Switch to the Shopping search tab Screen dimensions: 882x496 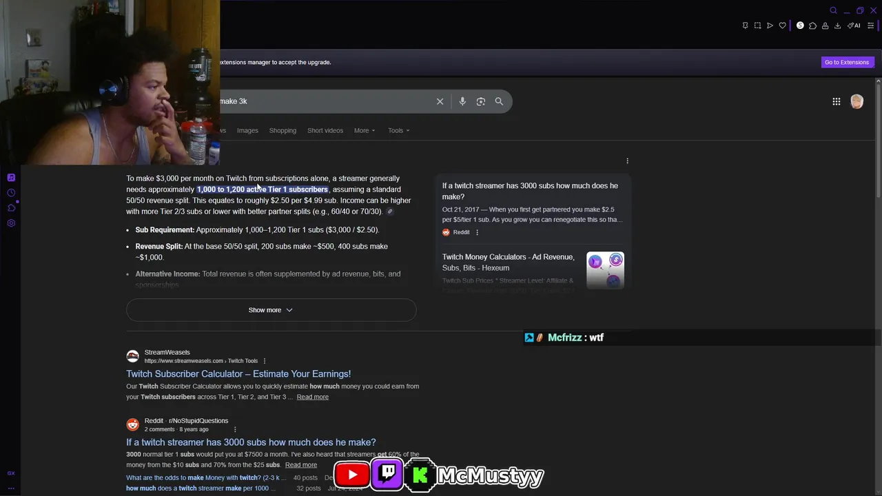283,130
